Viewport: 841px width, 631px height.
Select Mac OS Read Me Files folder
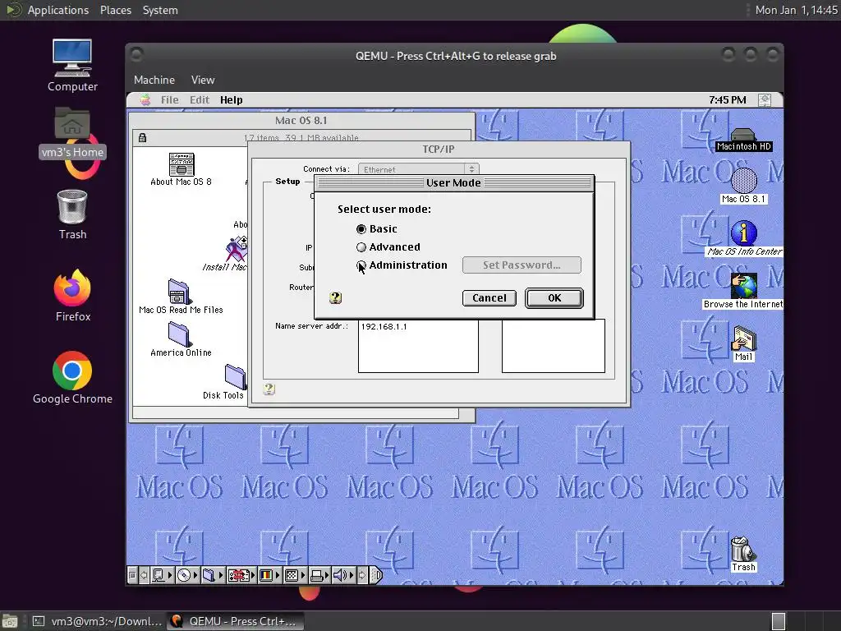(x=180, y=296)
